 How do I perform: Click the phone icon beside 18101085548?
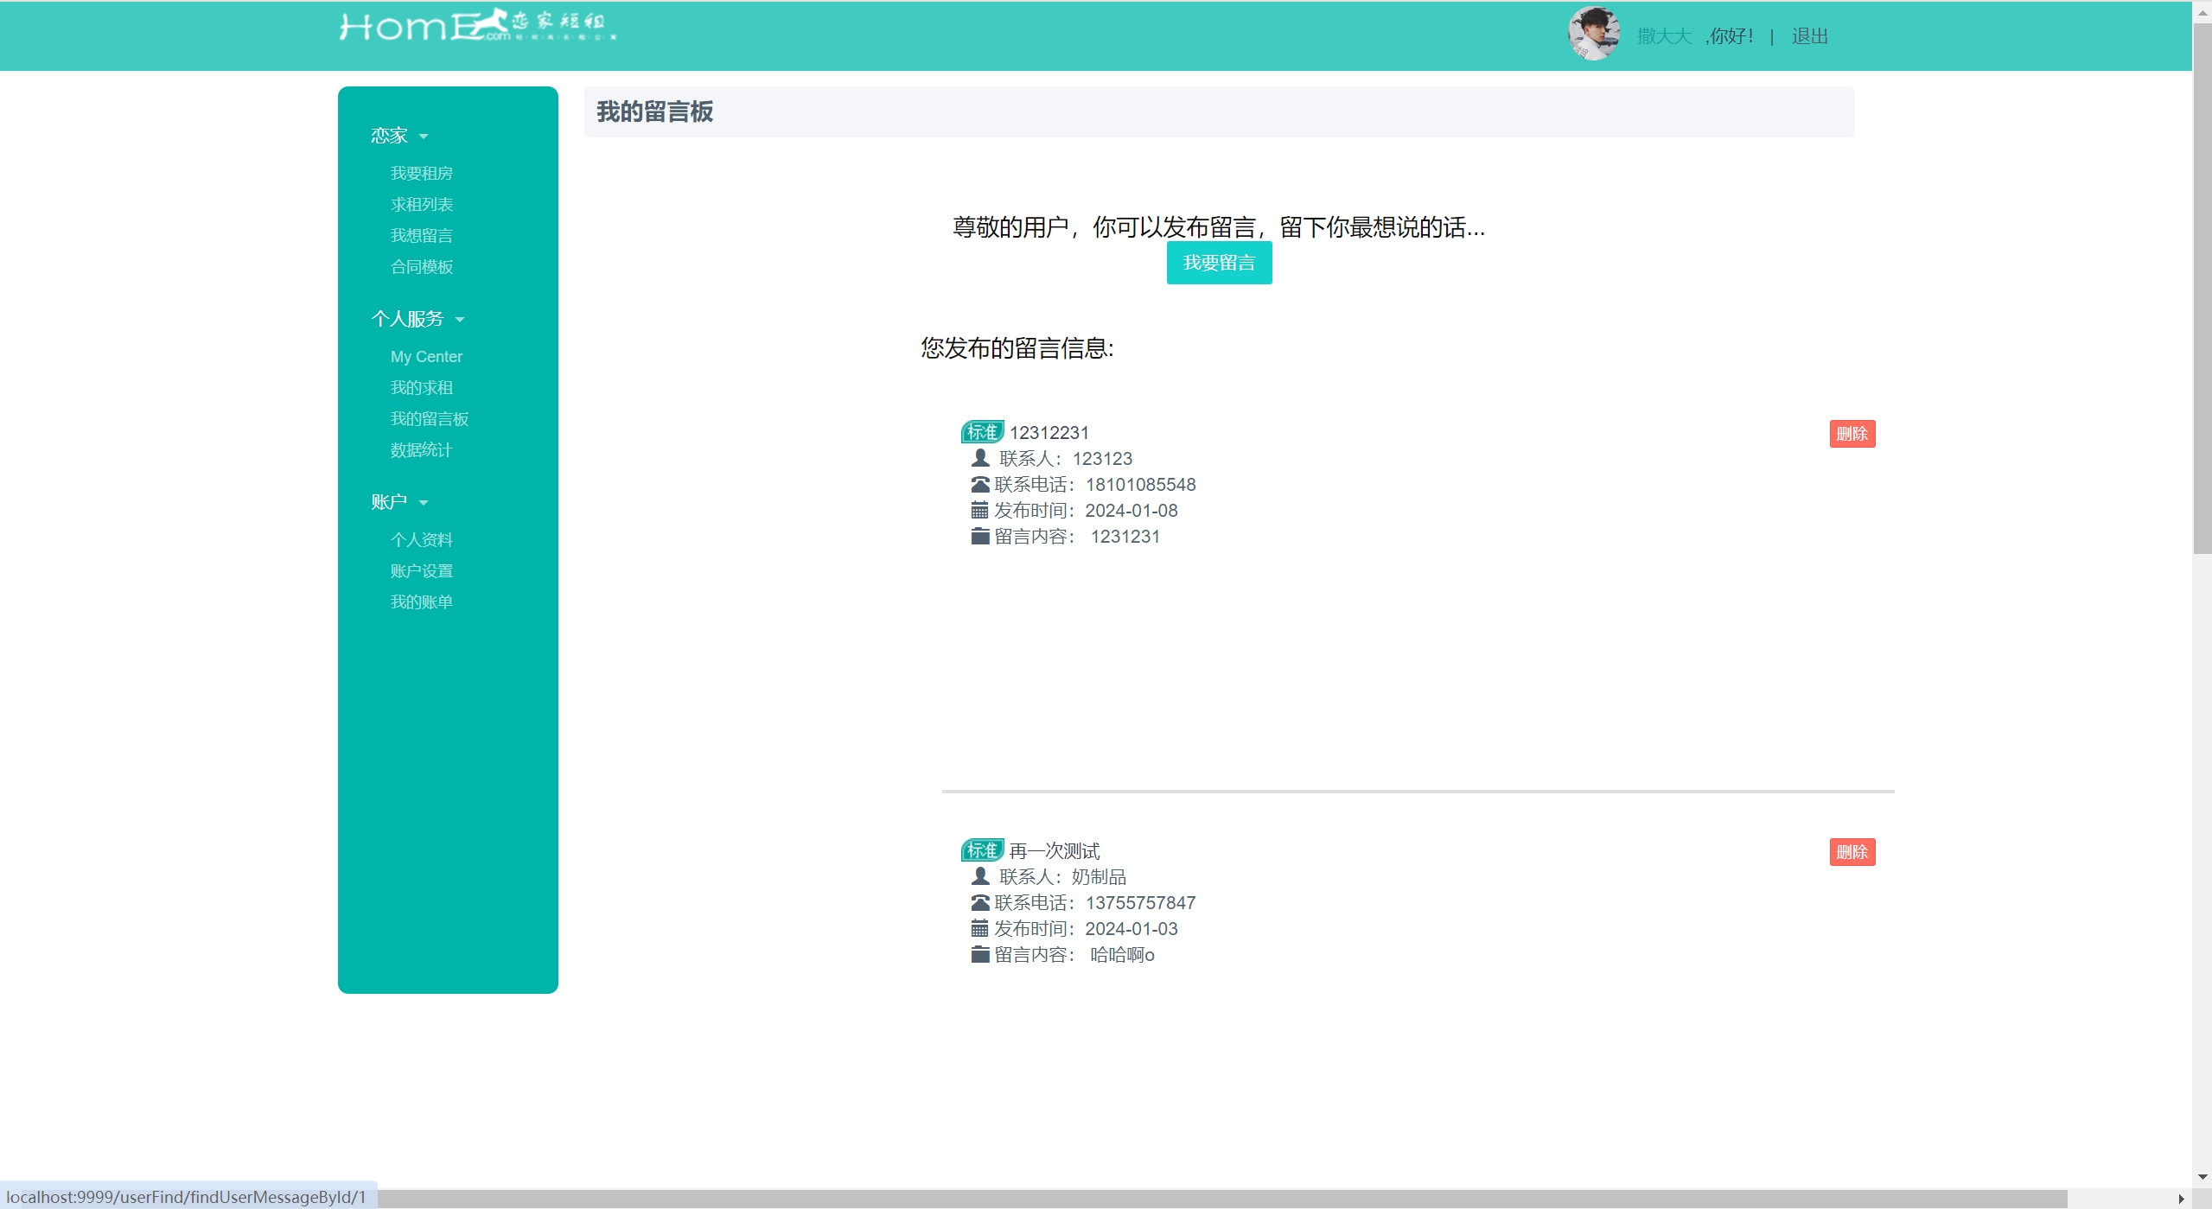click(980, 485)
